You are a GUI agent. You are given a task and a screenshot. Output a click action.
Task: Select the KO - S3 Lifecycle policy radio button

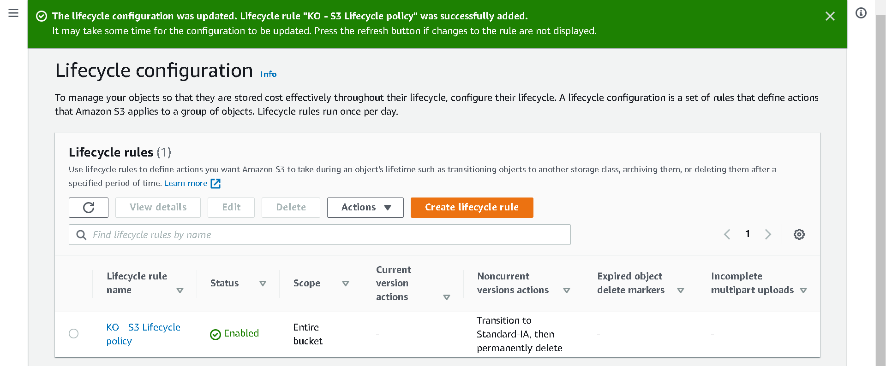coord(73,333)
